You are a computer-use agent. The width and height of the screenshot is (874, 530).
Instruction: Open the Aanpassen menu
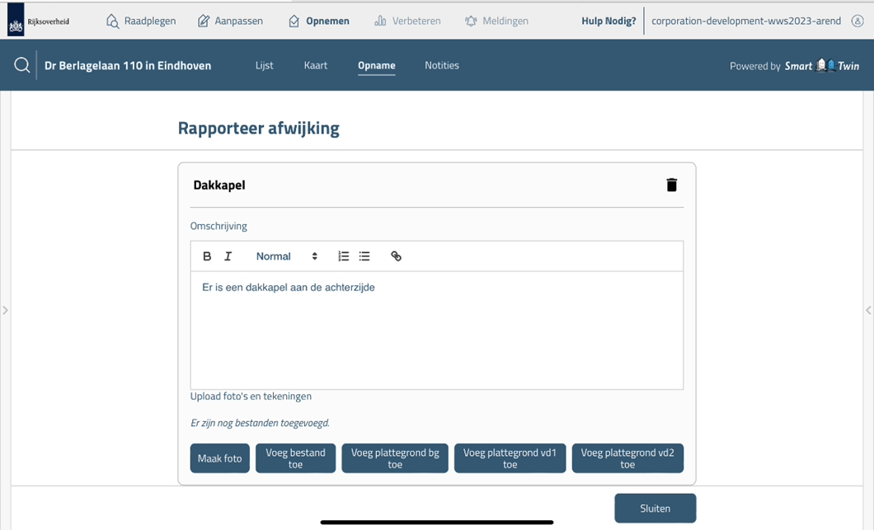[x=230, y=21]
